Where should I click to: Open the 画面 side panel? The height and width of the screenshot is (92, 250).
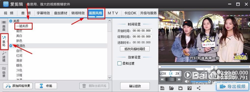[x=4, y=26]
